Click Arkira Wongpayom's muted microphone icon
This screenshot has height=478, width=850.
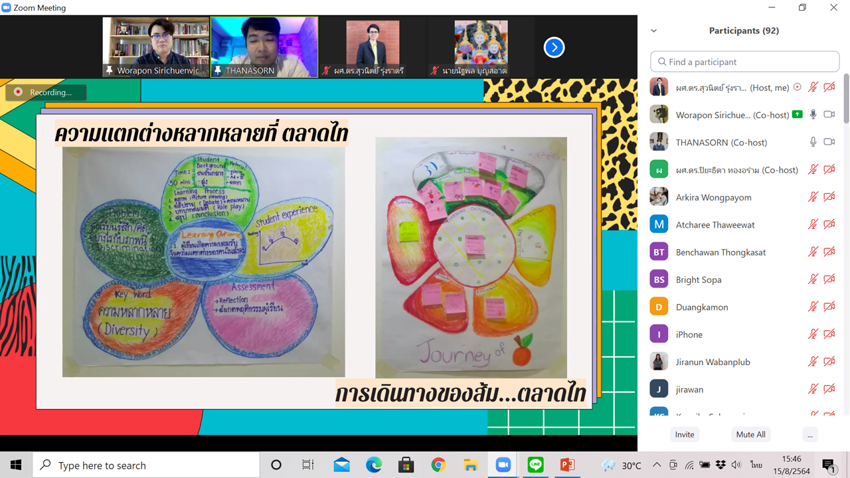point(813,197)
